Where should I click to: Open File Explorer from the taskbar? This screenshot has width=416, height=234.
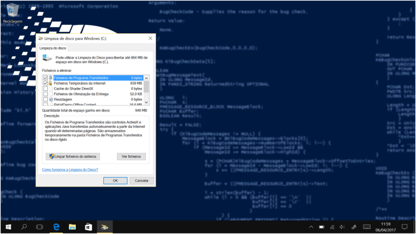coord(72,227)
